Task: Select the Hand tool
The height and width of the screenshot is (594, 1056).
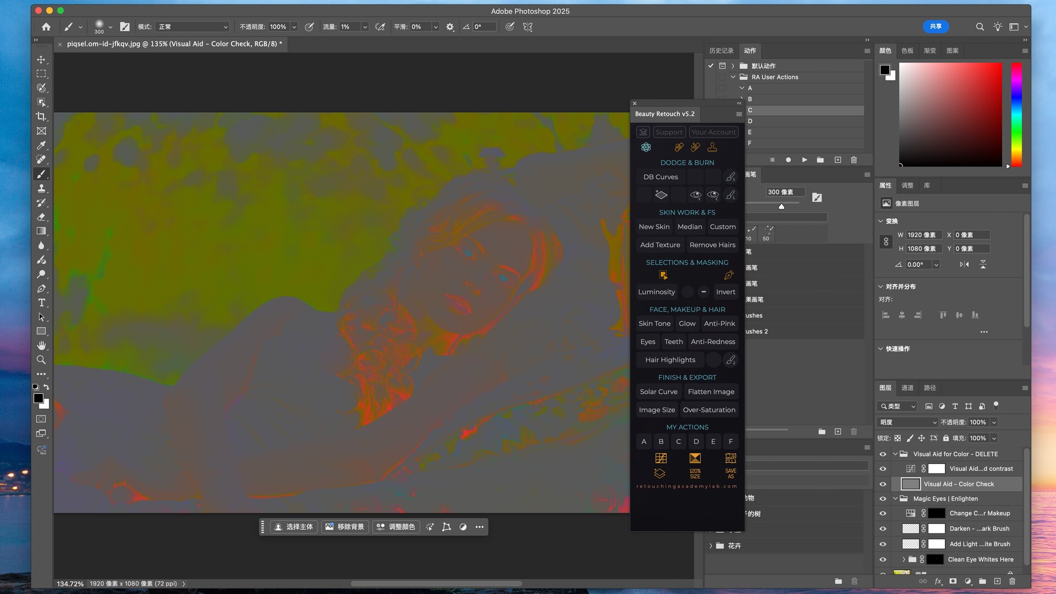Action: tap(41, 345)
